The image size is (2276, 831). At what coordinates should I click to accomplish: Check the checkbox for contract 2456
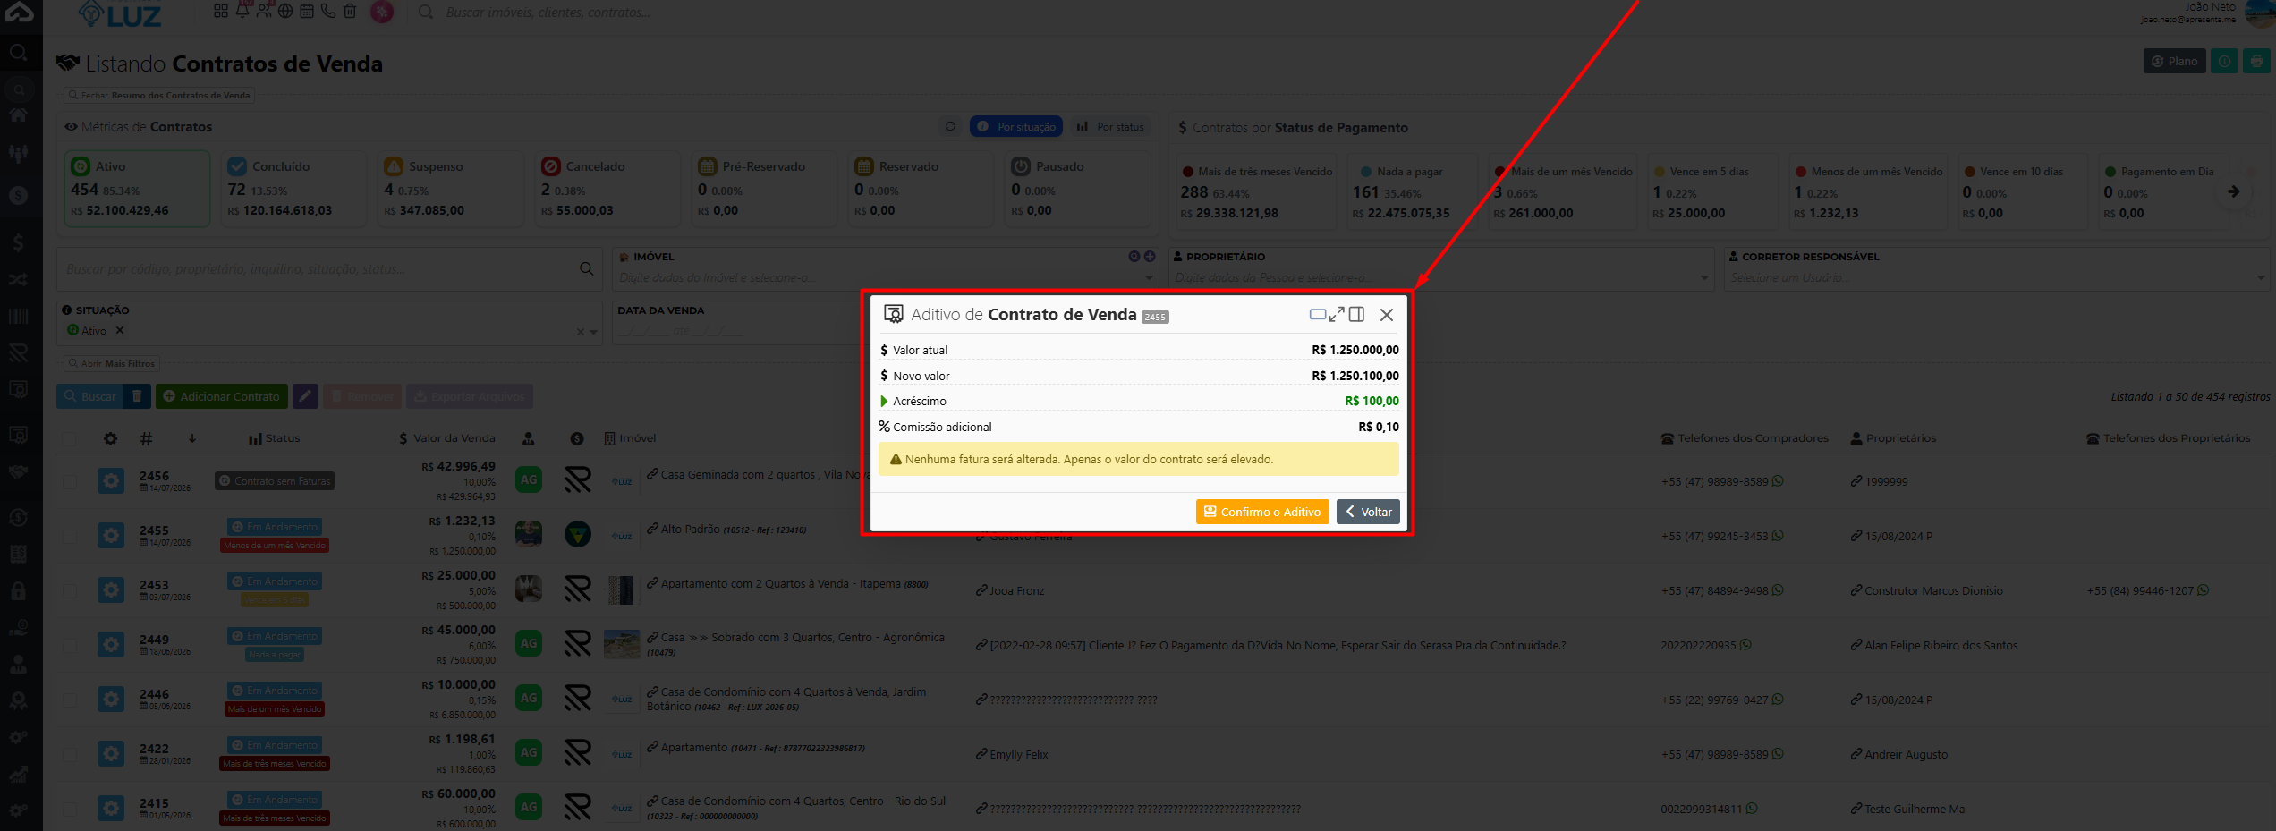coord(70,481)
